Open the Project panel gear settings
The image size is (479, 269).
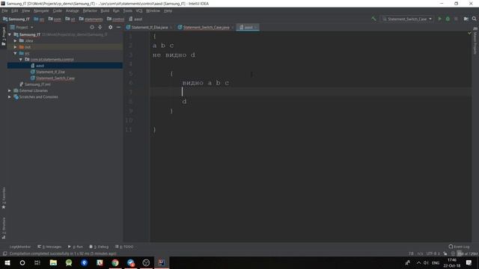pyautogui.click(x=110, y=27)
